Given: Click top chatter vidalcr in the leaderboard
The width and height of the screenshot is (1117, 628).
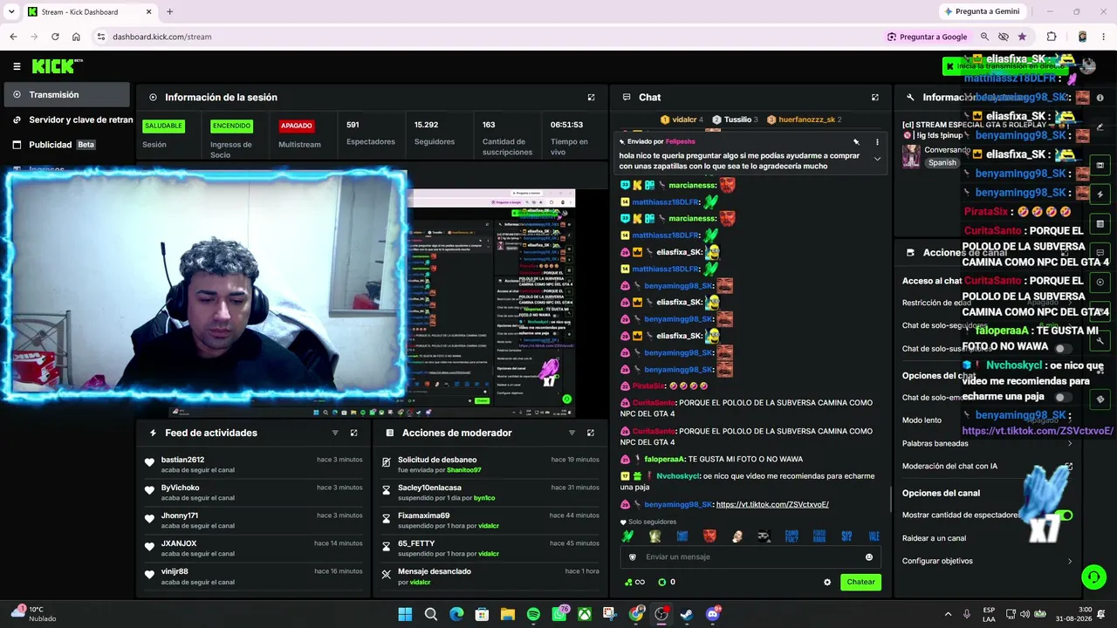Looking at the screenshot, I should coord(683,119).
